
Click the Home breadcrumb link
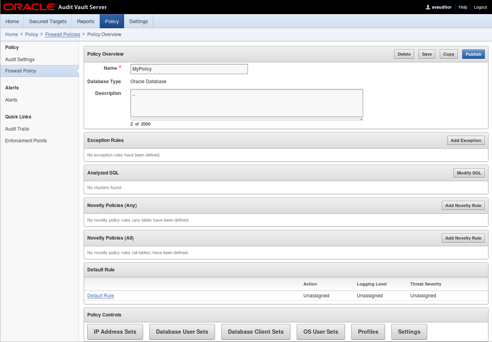(x=11, y=35)
